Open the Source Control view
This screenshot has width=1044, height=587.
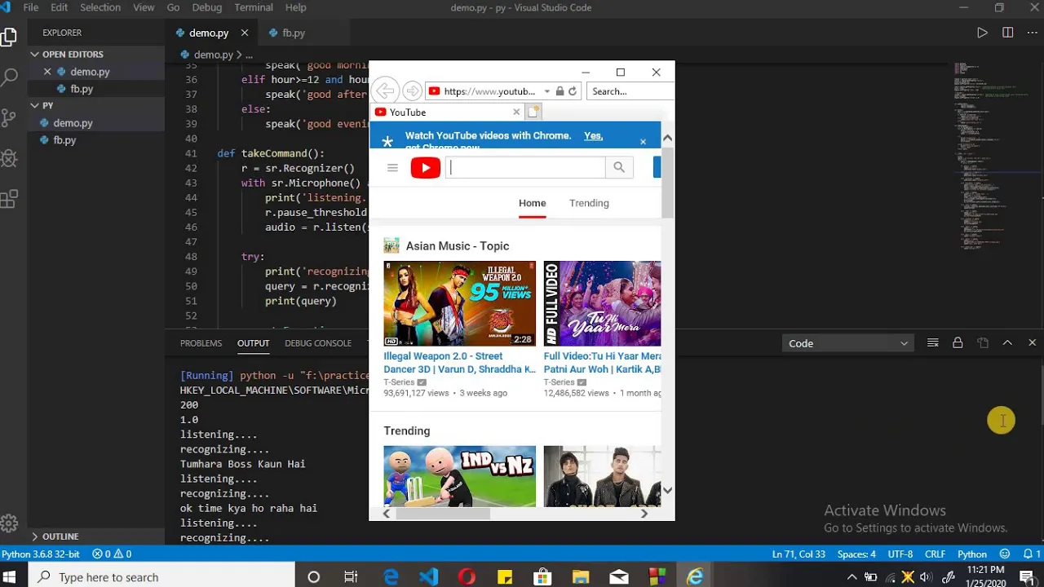[9, 117]
